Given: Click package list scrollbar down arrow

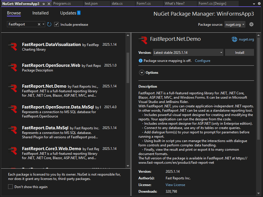Looking at the screenshot, I should coord(128,166).
